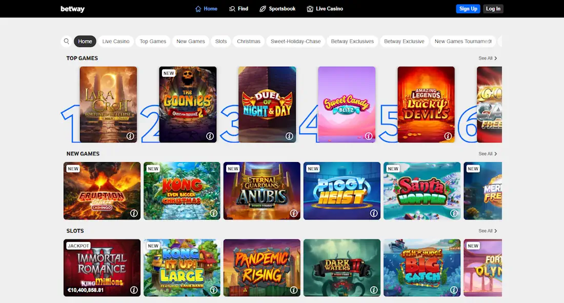This screenshot has height=303, width=564.
Task: Select the Home icon in the top navigation
Action: (199, 9)
